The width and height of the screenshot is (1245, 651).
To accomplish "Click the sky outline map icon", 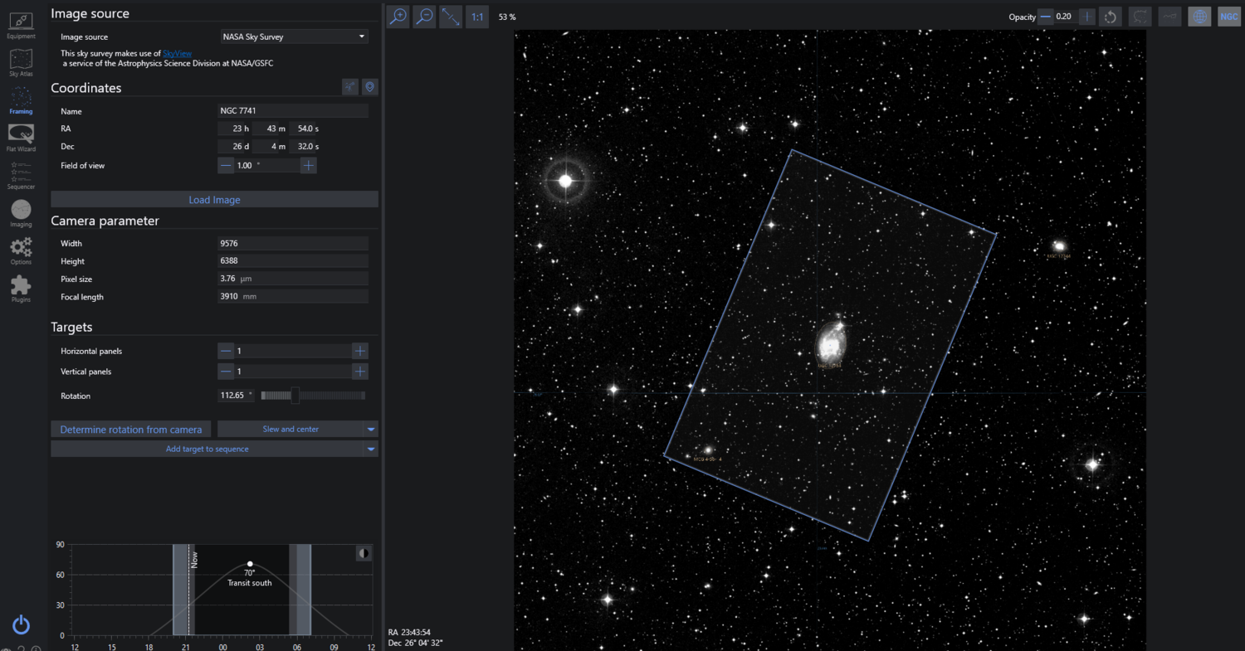I will point(1140,17).
